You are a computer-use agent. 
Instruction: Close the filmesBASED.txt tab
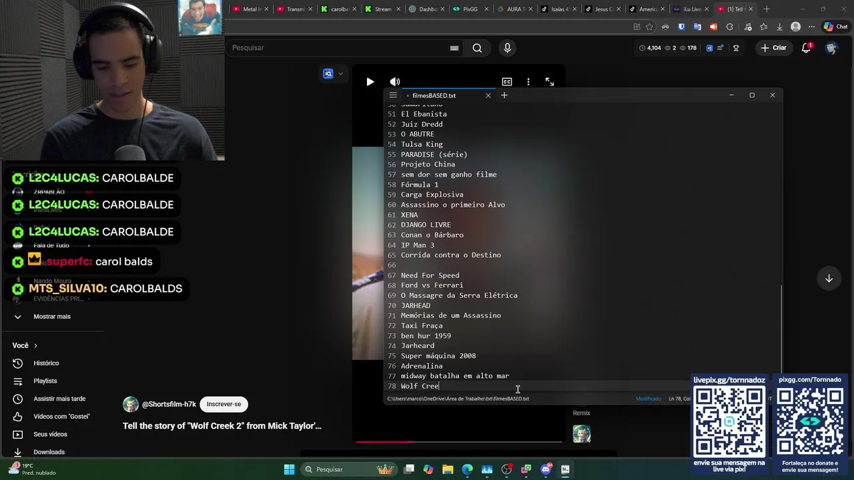pyautogui.click(x=488, y=95)
